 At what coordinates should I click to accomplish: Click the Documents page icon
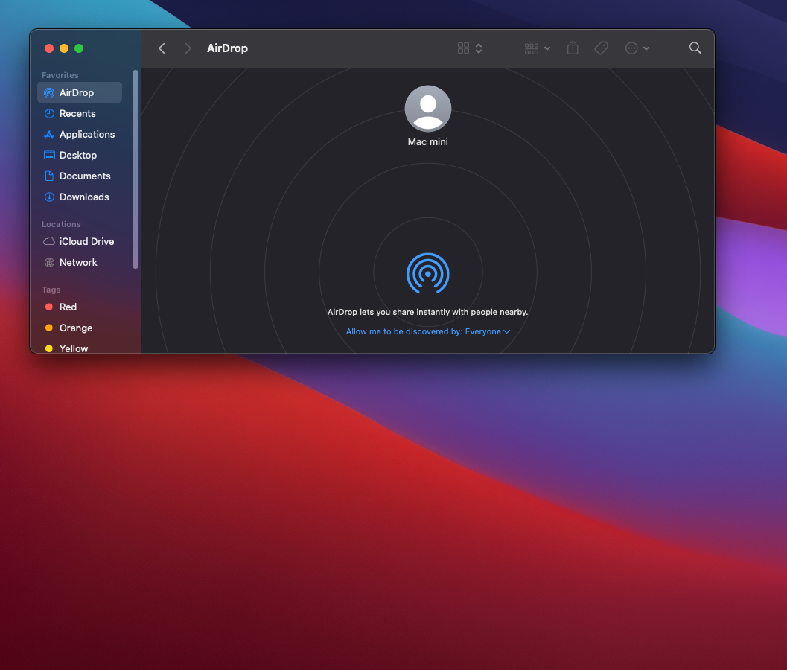49,176
